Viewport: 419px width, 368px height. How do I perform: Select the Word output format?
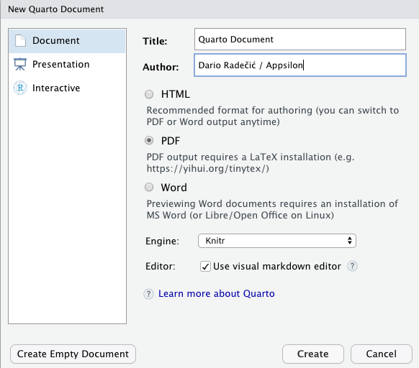tap(149, 187)
